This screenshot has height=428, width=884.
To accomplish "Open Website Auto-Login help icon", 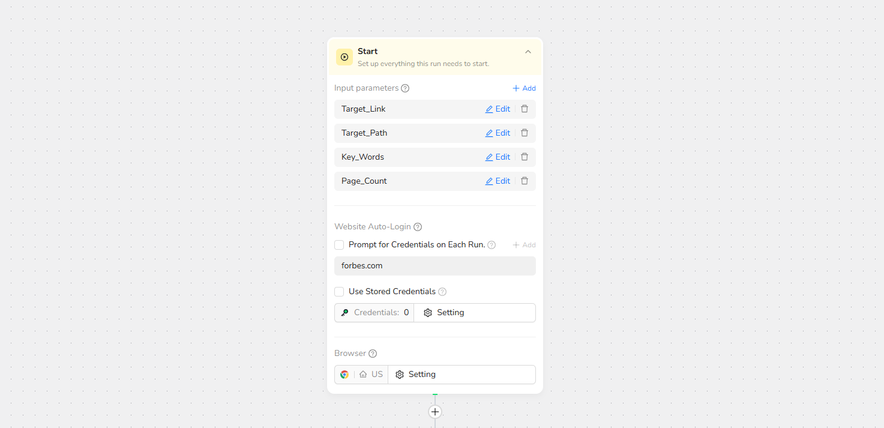I will pos(418,227).
